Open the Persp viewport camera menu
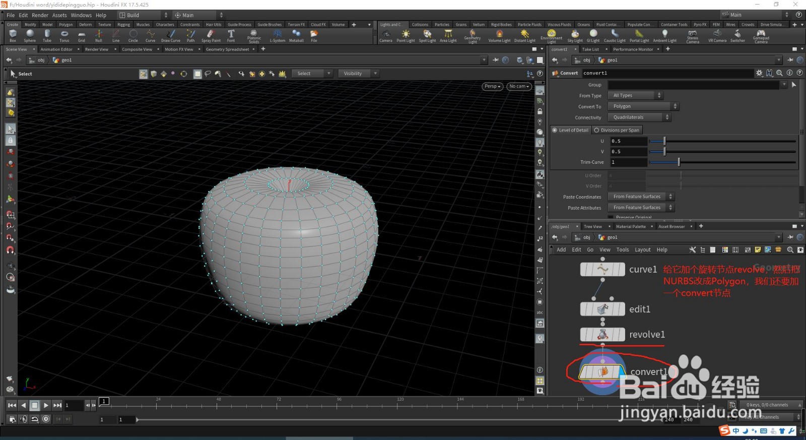This screenshot has height=440, width=806. tap(493, 86)
